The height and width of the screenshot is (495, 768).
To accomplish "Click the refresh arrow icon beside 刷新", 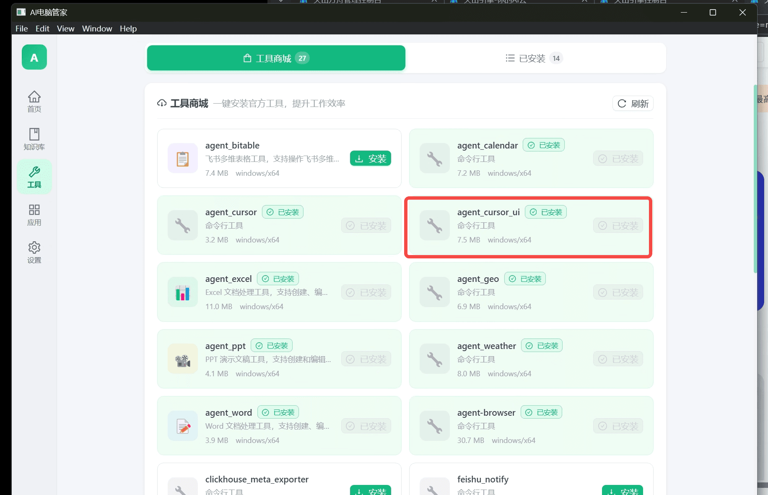I will (x=622, y=103).
